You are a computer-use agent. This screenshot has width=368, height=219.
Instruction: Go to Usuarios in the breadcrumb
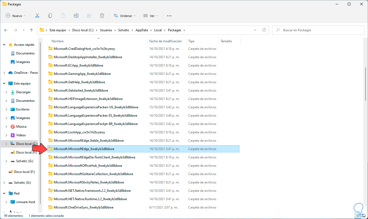pyautogui.click(x=106, y=30)
